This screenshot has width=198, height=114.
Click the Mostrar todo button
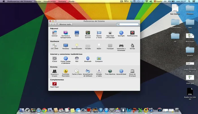click(x=65, y=24)
